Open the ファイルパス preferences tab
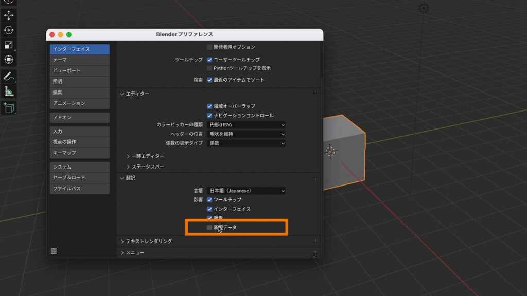This screenshot has width=527, height=296. coord(80,189)
